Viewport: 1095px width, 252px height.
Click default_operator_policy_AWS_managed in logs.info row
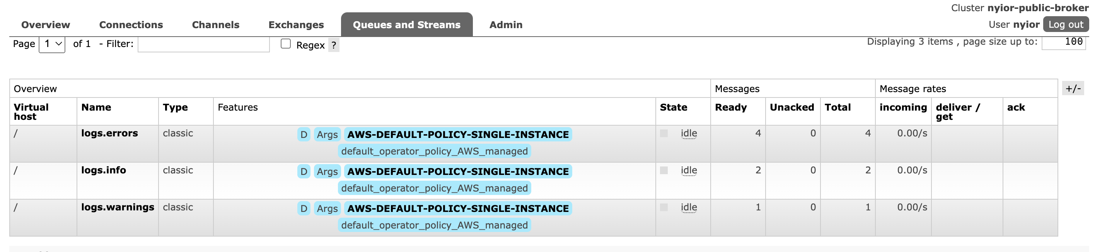435,188
